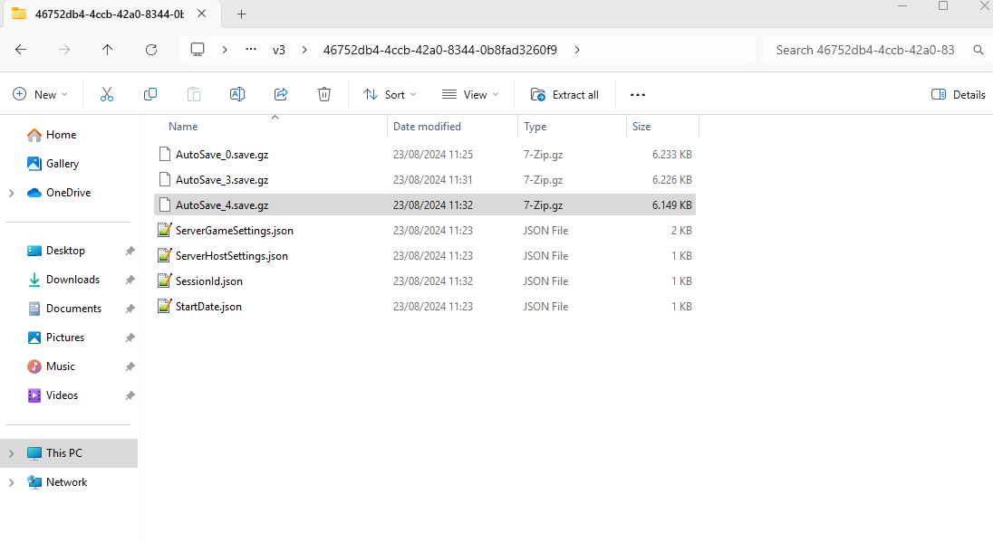
Task: Refresh the folder view
Action: (151, 50)
